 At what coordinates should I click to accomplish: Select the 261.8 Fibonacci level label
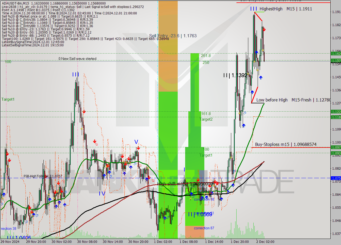point(206,56)
